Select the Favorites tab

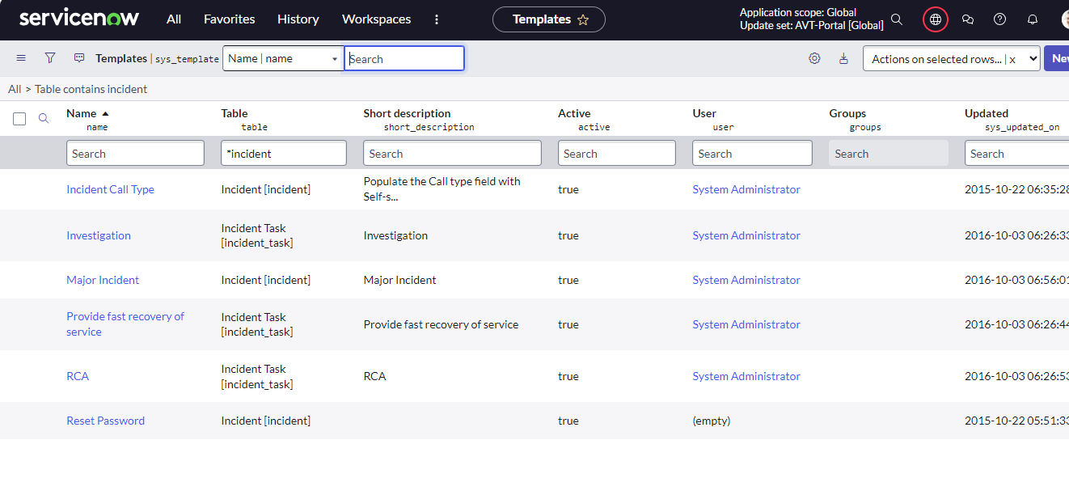pyautogui.click(x=229, y=19)
